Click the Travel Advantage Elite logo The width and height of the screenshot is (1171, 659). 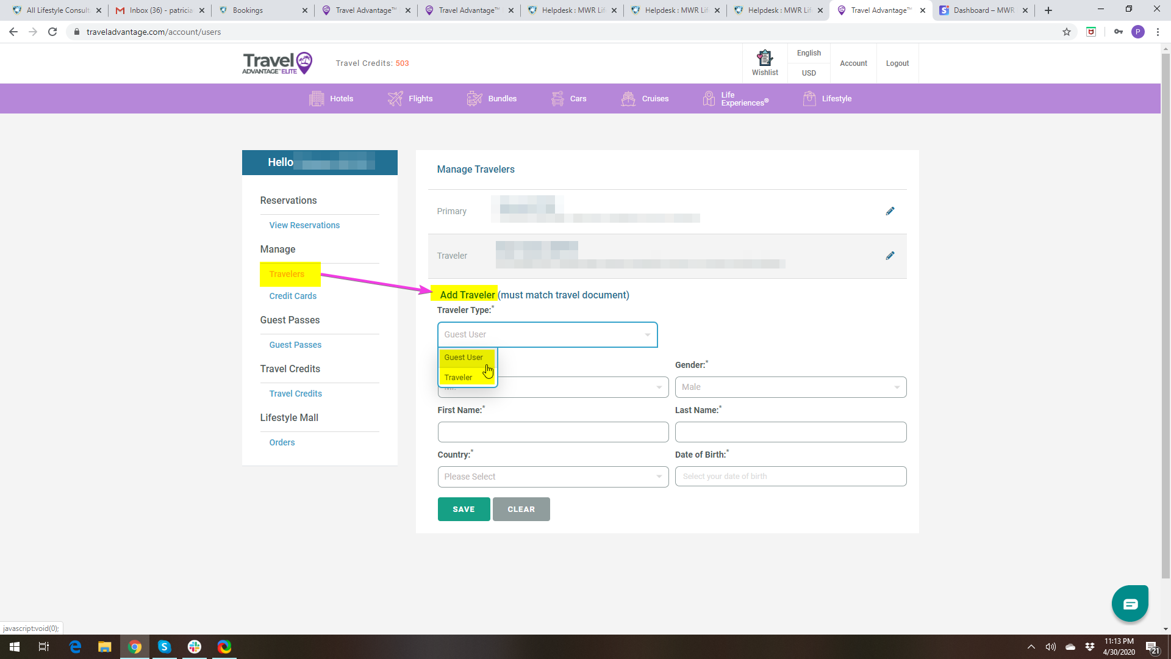(278, 63)
